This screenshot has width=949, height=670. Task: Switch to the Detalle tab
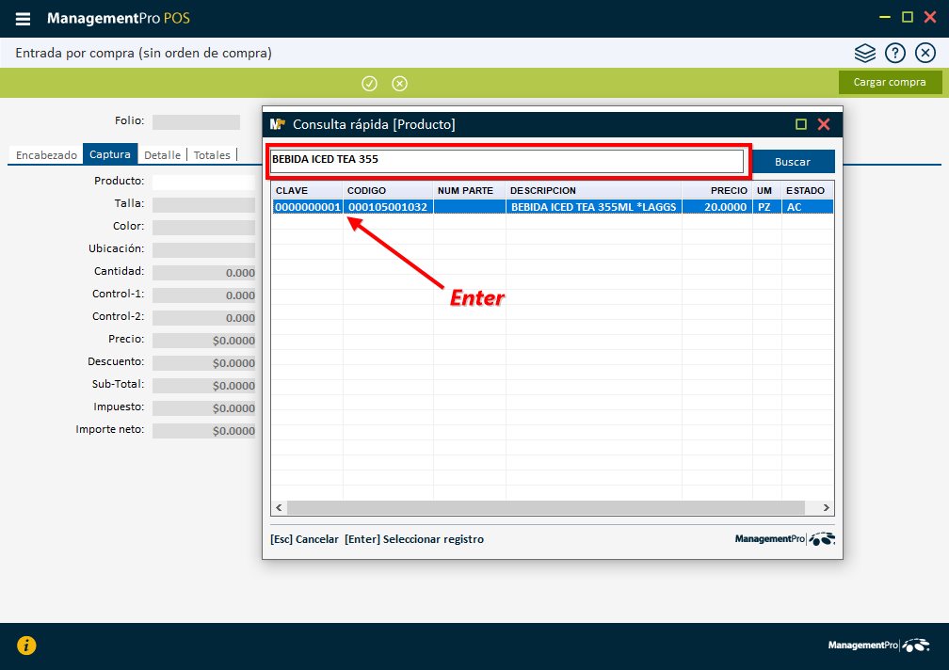coord(162,155)
